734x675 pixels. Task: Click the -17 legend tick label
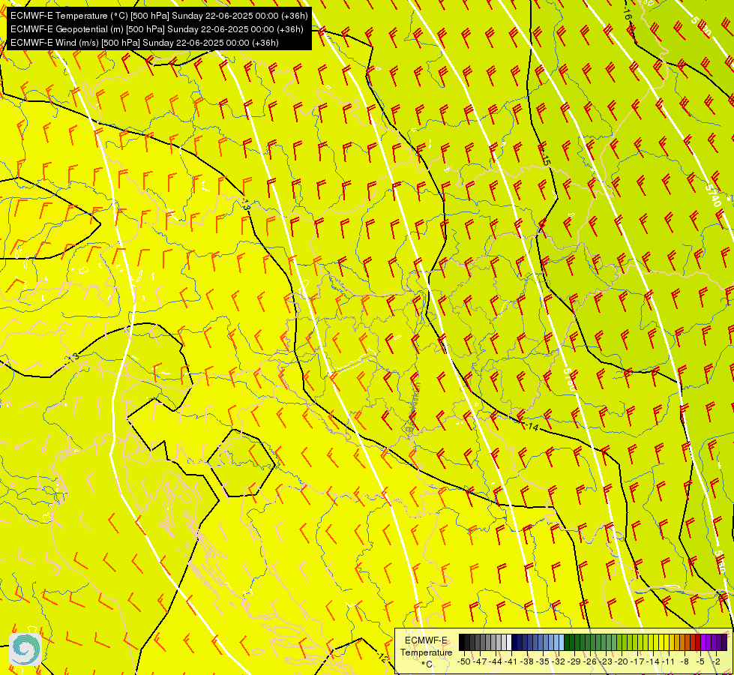click(638, 661)
